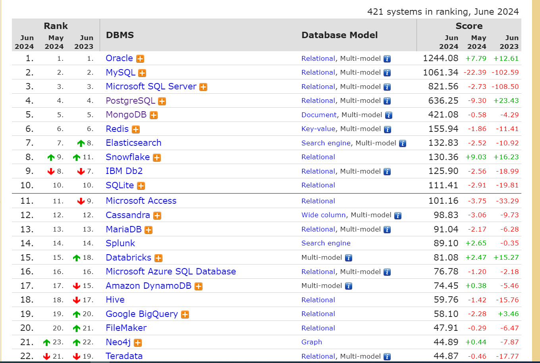Open the Microsoft Azure SQL Database link
Viewport: 540px width, 363px height.
click(x=171, y=271)
